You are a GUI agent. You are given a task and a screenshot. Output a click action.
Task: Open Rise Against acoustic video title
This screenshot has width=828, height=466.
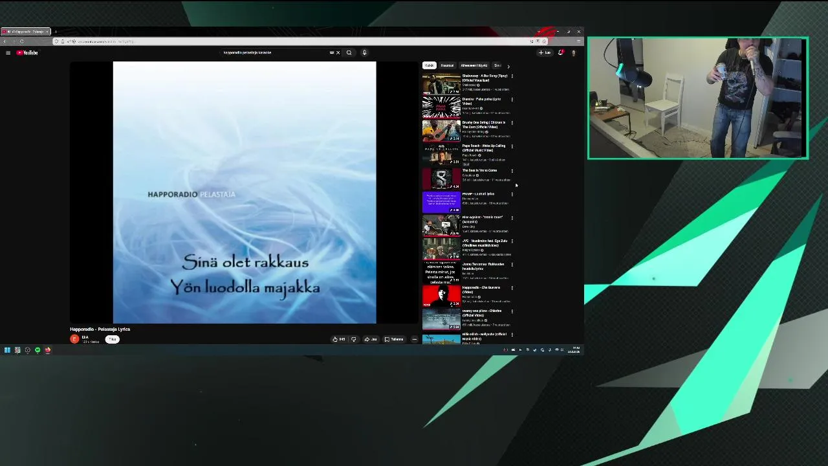(483, 219)
